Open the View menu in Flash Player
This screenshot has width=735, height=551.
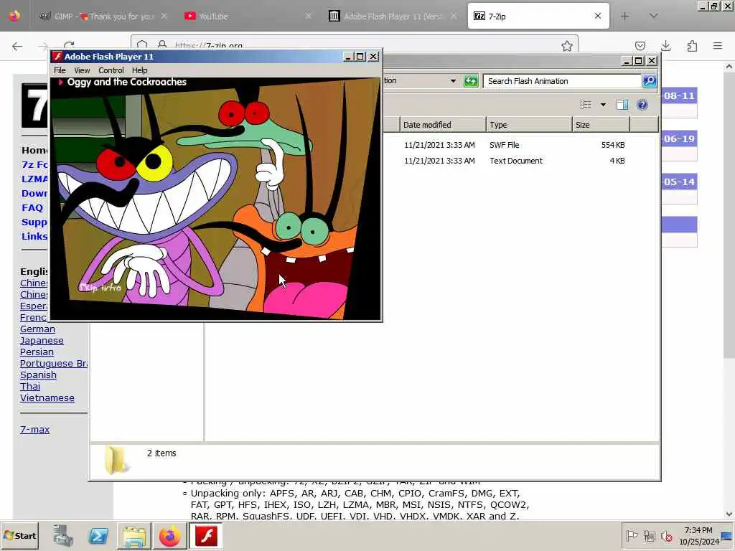(x=82, y=70)
